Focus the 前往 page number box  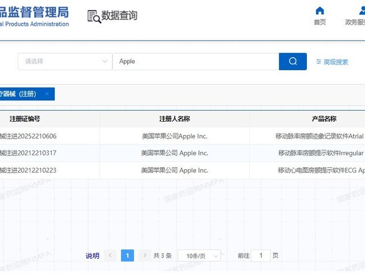[261, 255]
